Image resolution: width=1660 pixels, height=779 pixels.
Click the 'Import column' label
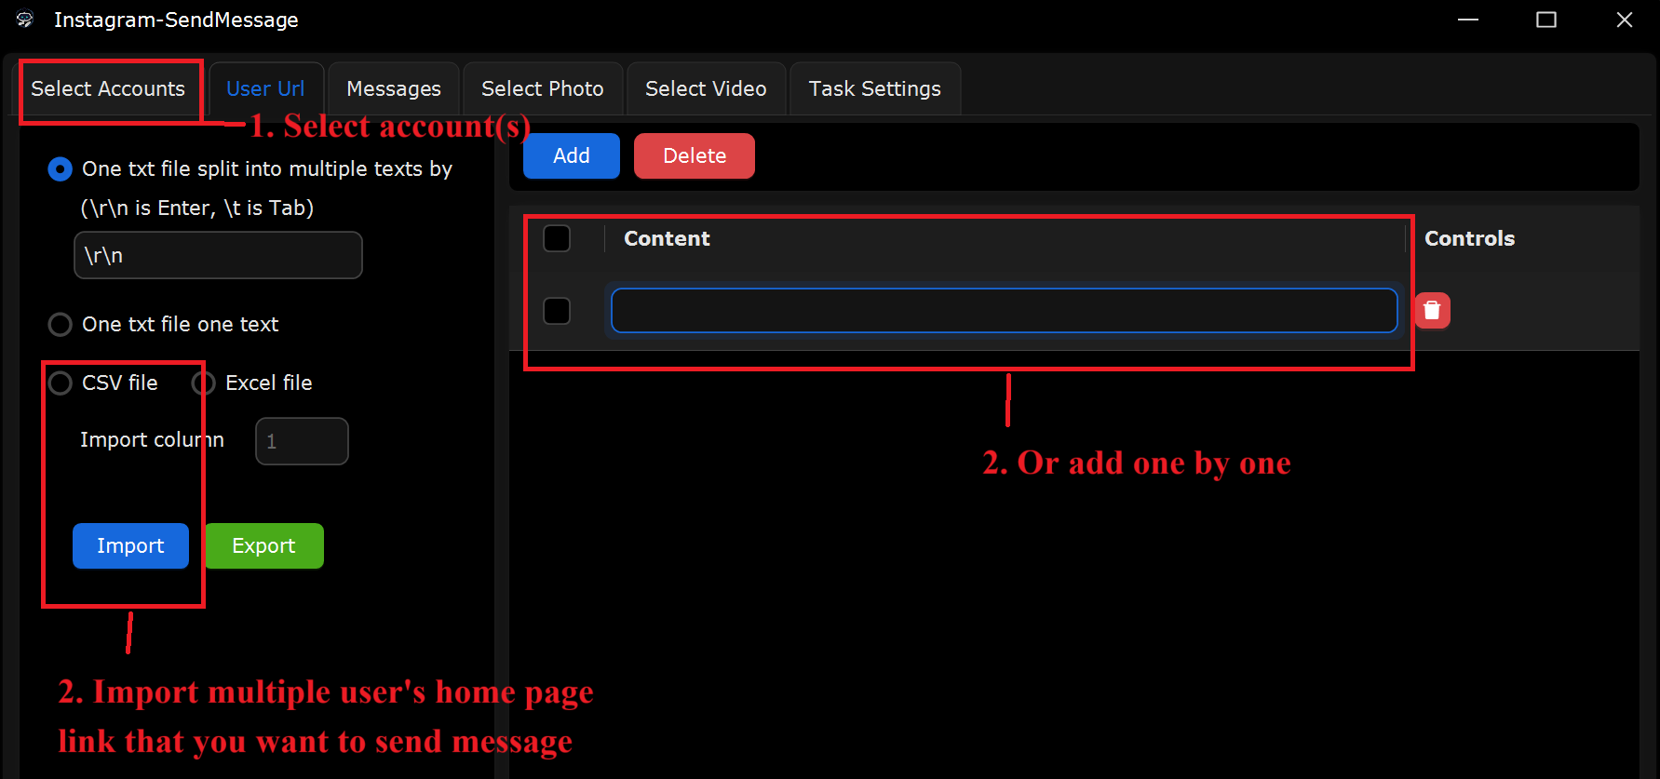coord(152,440)
